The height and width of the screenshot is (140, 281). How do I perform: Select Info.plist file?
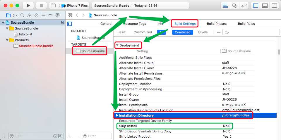coord(25,34)
